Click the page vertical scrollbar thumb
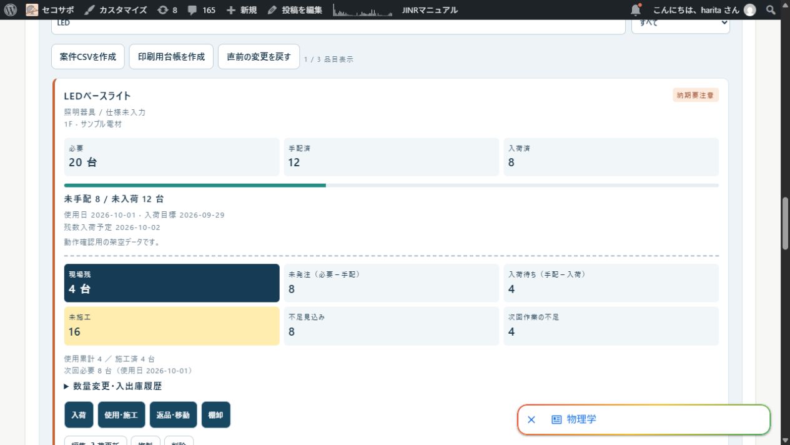 (785, 224)
